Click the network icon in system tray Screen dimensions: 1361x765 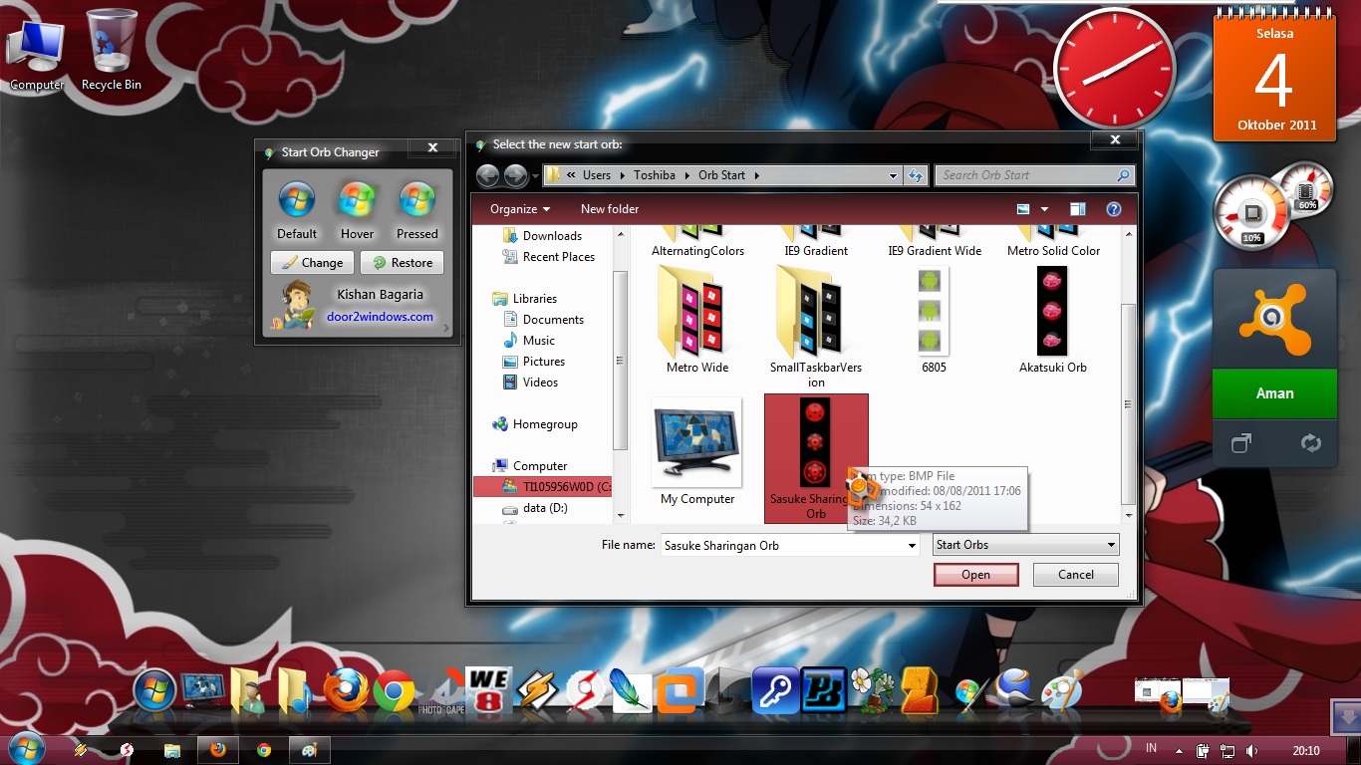[x=1227, y=750]
